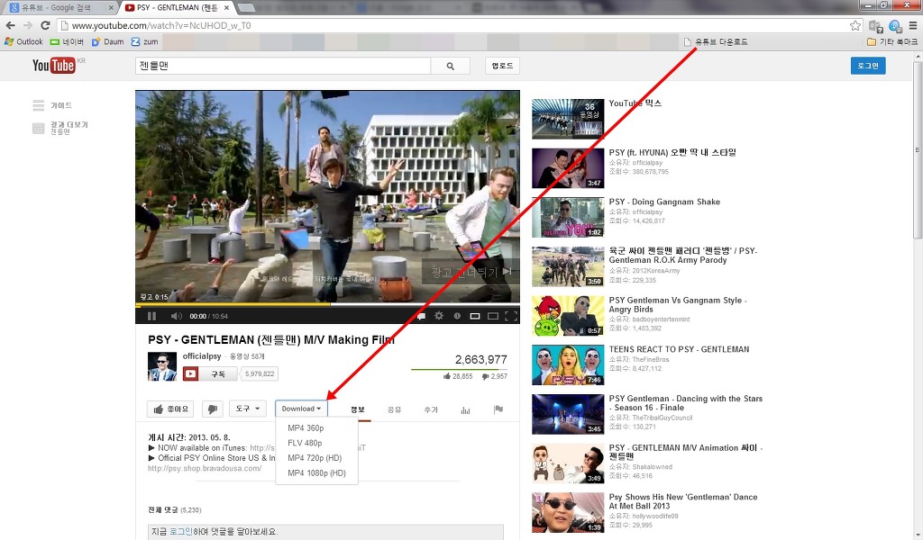Click the red subscribe button
Screen dimensions: 923x540
point(210,373)
